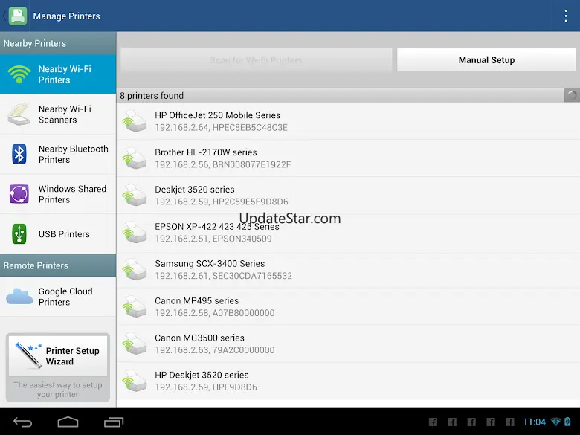This screenshot has height=435, width=580.
Task: Tap the green printer app icon
Action: pos(18,16)
